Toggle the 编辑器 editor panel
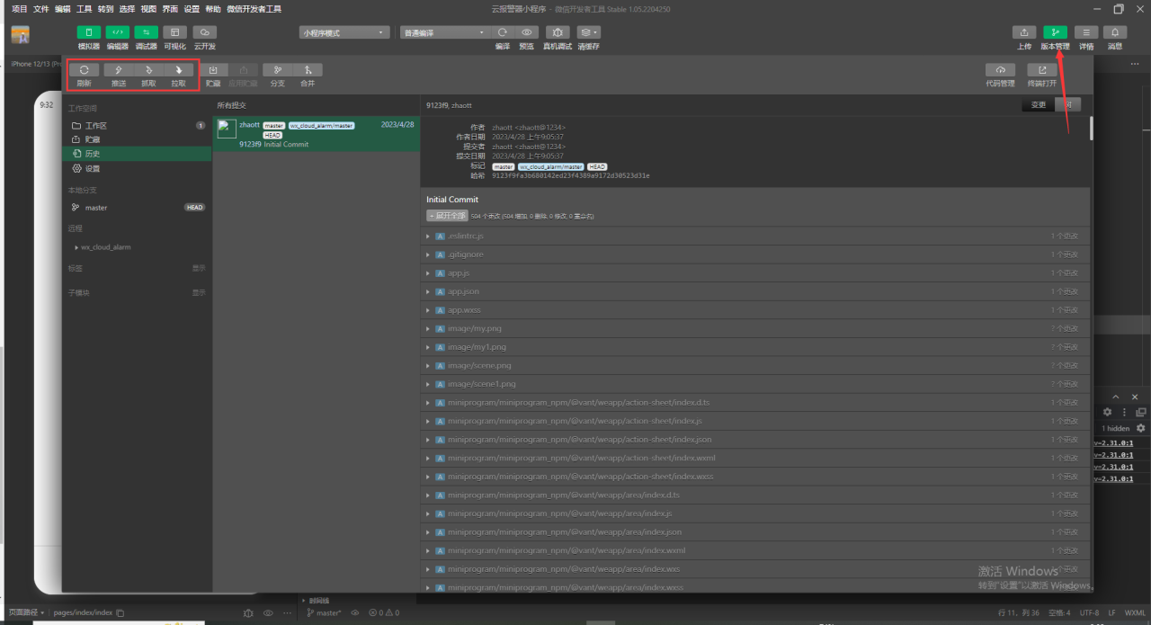The width and height of the screenshot is (1151, 625). click(117, 32)
